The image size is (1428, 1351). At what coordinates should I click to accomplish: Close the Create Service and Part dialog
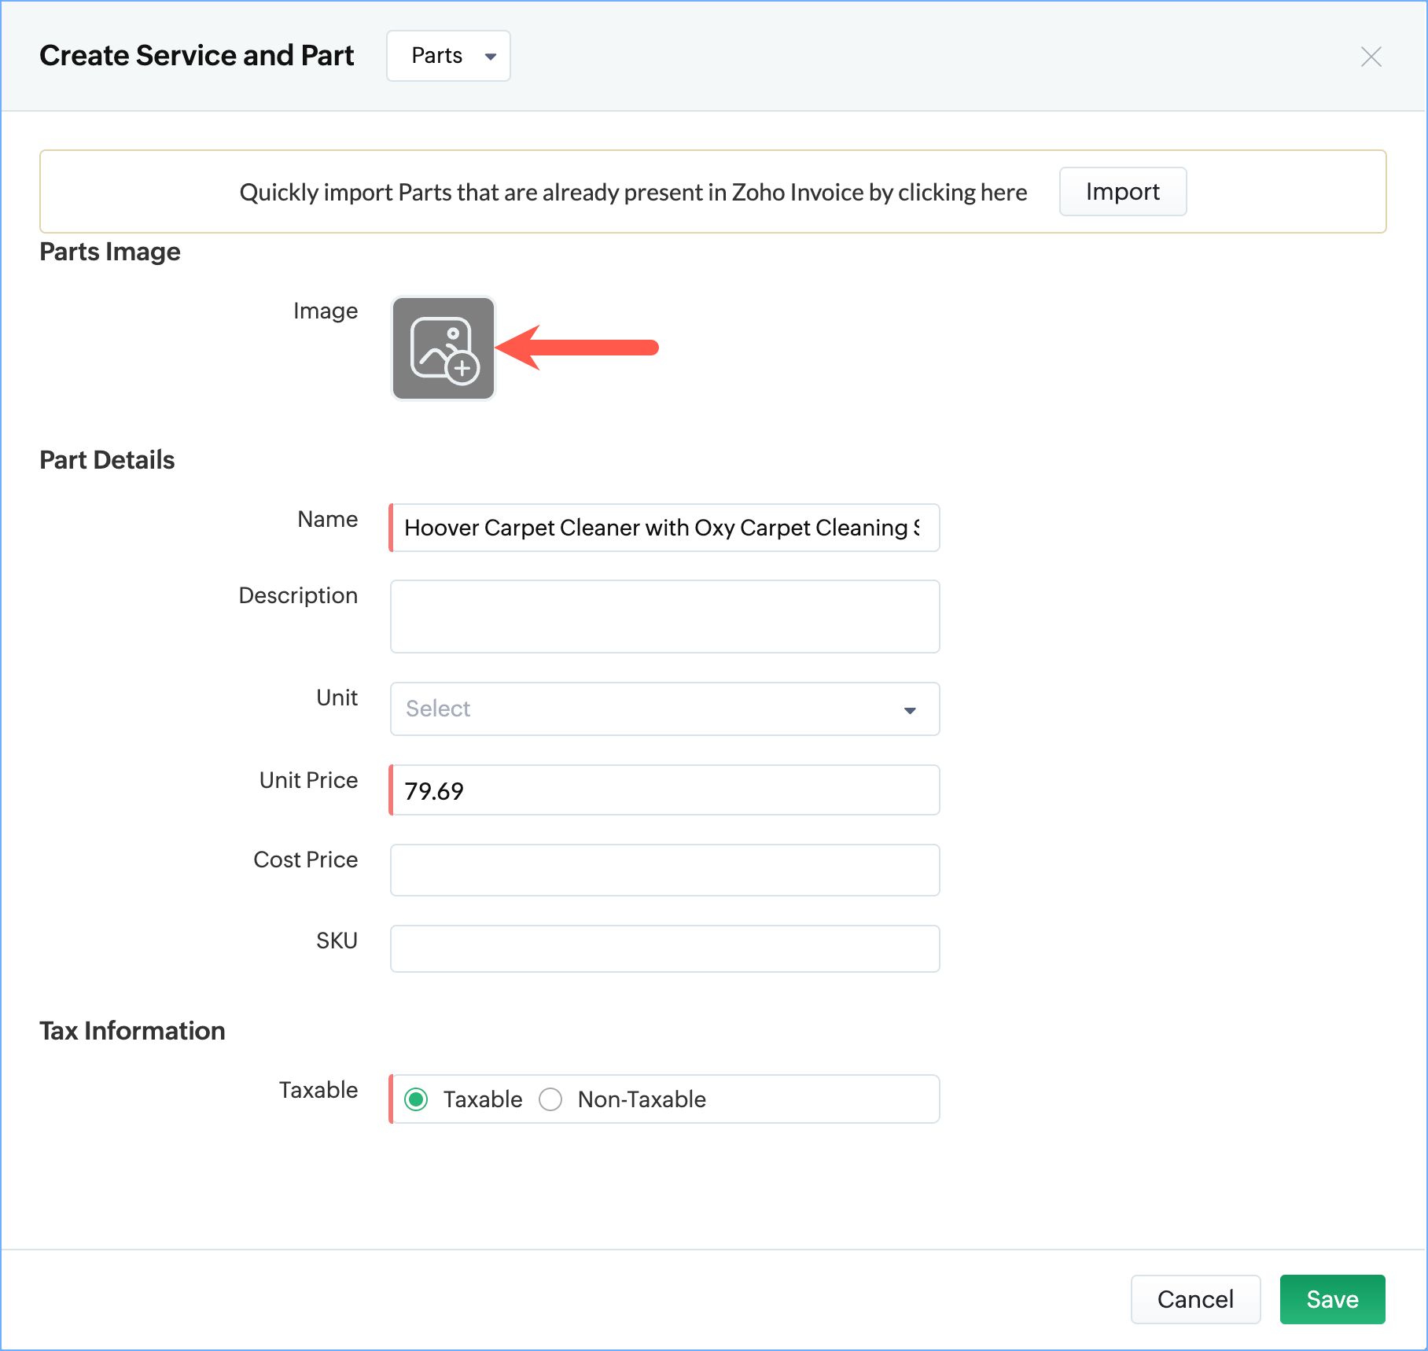1371,57
